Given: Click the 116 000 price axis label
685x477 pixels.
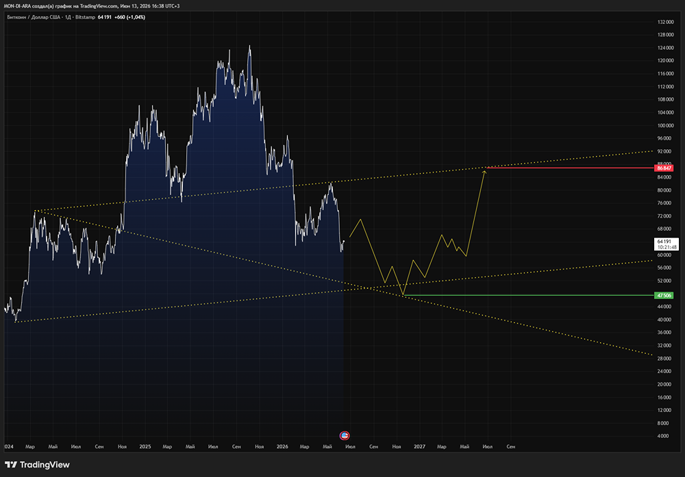Looking at the screenshot, I should point(665,74).
